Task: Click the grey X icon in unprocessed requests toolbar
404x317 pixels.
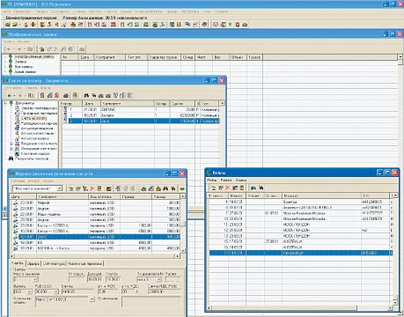Action: (56, 49)
